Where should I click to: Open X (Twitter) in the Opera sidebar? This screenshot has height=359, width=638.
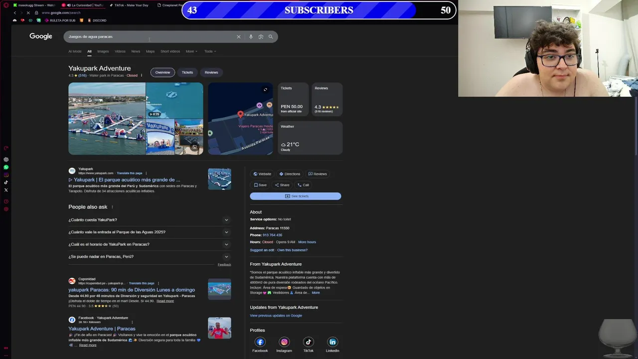pos(6,189)
